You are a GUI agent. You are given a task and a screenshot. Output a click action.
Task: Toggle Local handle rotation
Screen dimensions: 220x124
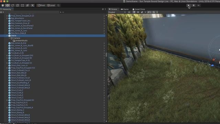coord(51,6)
